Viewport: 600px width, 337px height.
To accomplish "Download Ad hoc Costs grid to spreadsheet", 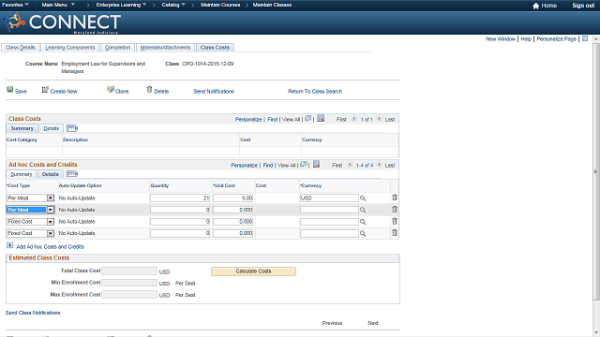I will [317, 165].
